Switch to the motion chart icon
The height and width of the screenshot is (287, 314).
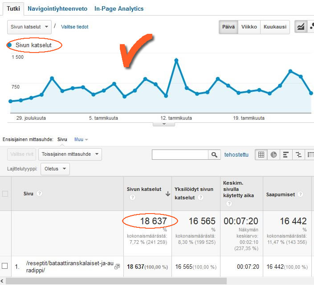click(311, 27)
